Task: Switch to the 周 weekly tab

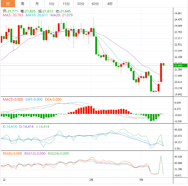Action: (22, 4)
